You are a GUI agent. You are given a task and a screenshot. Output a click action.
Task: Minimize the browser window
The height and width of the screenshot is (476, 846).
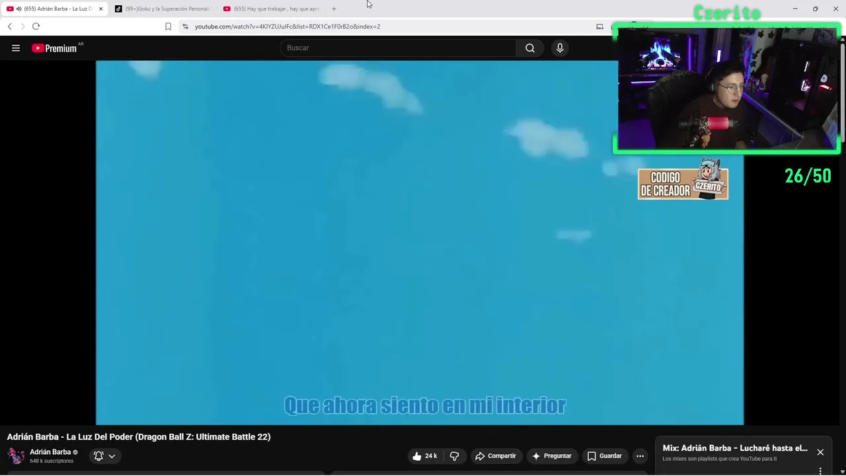coord(795,9)
